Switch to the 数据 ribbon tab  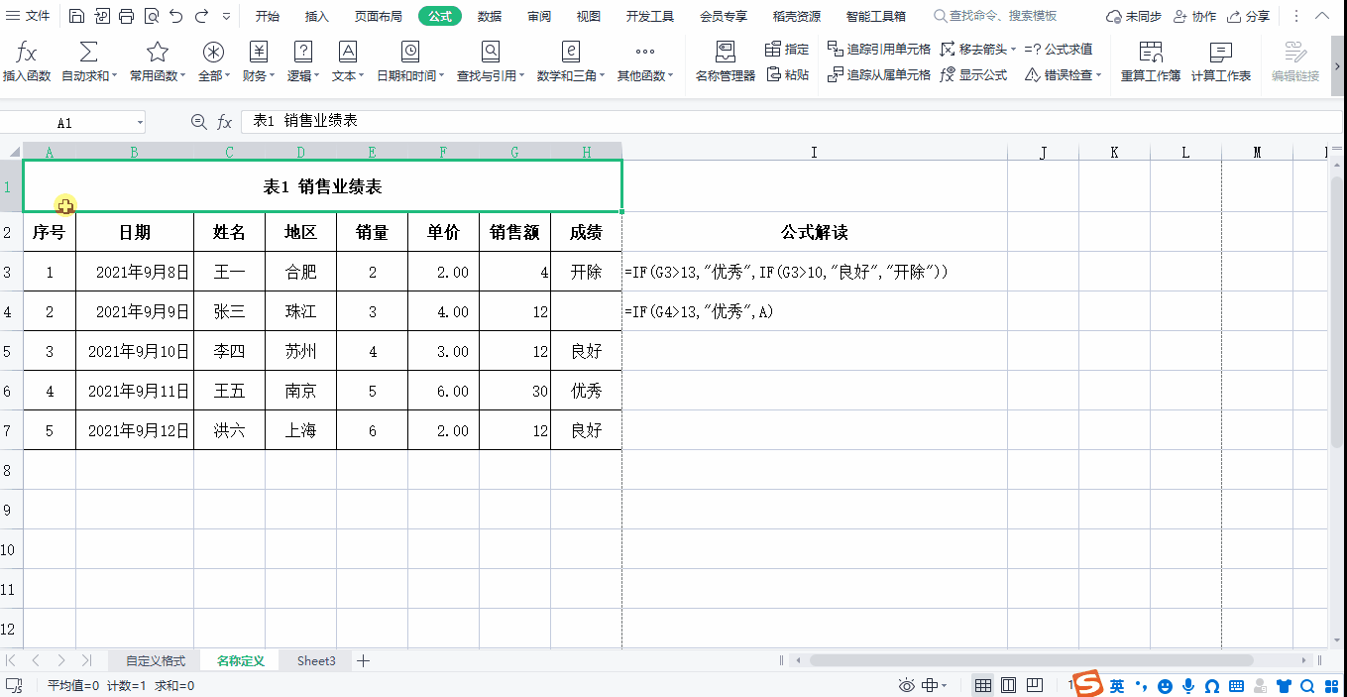489,16
